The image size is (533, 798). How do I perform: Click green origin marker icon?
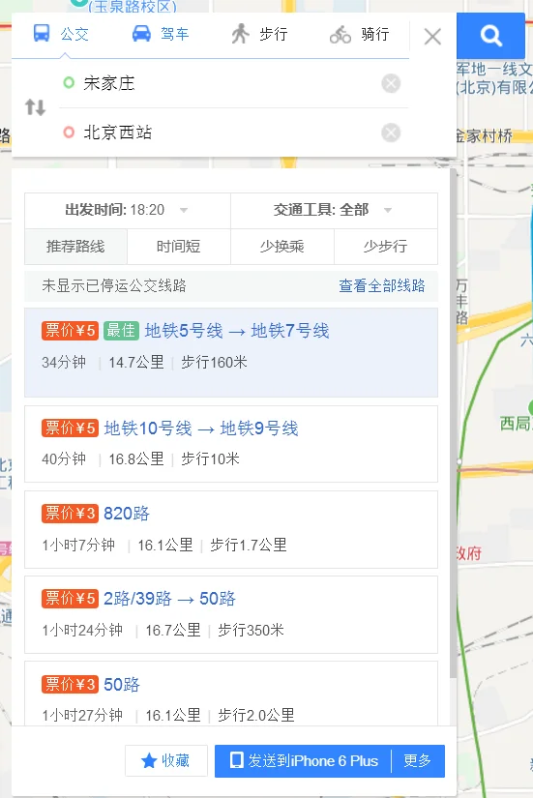pyautogui.click(x=69, y=83)
